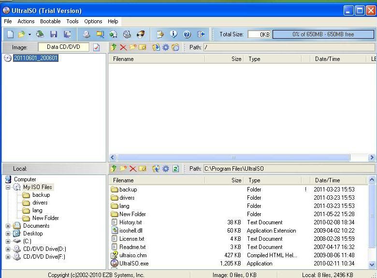Open the Help menu

click(x=113, y=21)
